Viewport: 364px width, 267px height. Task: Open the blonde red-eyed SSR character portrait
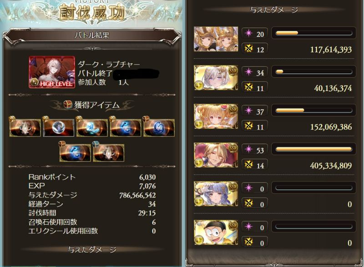tap(216, 116)
